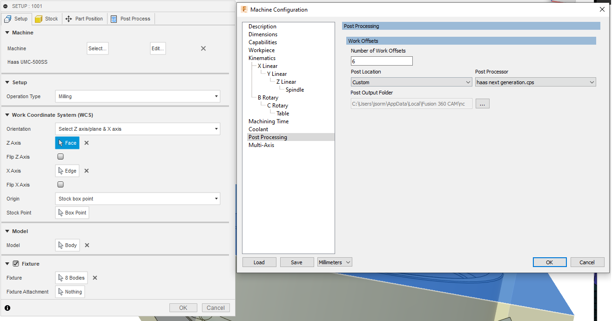The height and width of the screenshot is (321, 612).
Task: Click the Nothing fixture attachment selector
Action: pyautogui.click(x=70, y=292)
